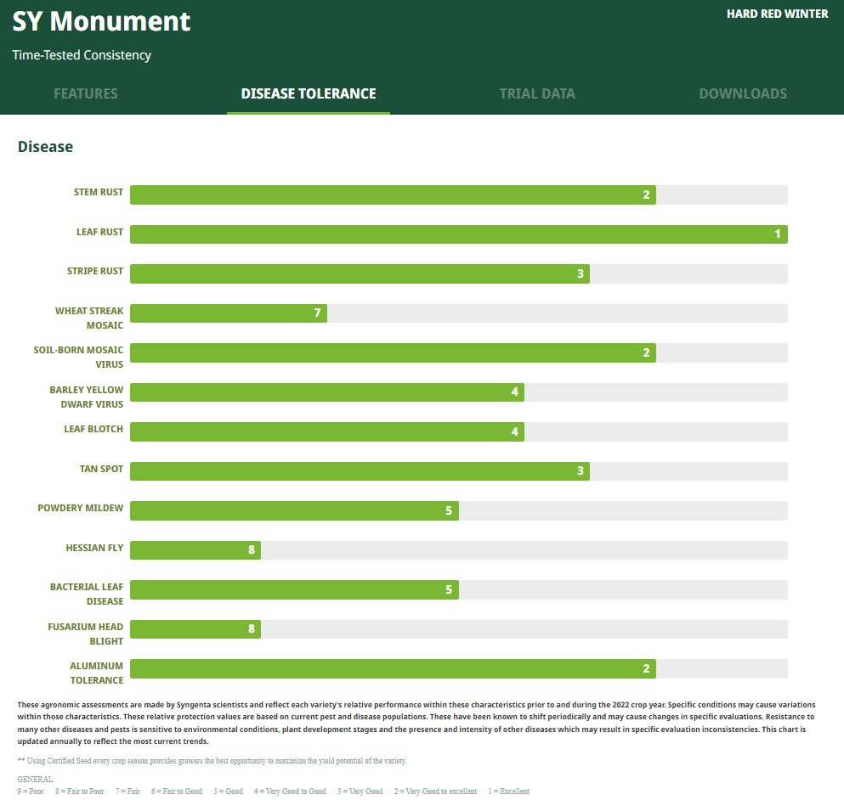Click the Tan Spot rating bar
This screenshot has width=844, height=800.
click(x=459, y=471)
